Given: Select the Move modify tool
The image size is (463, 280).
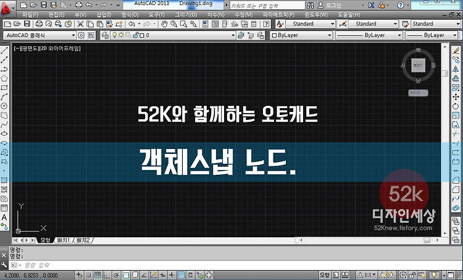Looking at the screenshot, I should coord(456,97).
